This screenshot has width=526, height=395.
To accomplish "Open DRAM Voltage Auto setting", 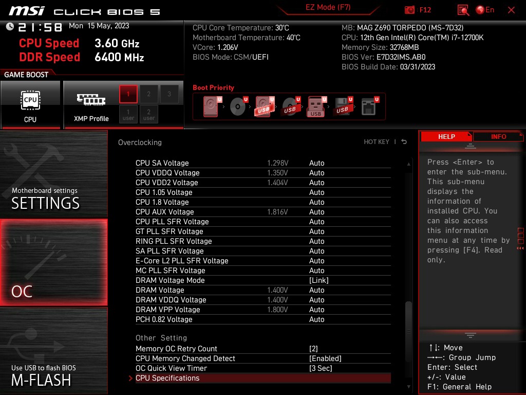I will [316, 290].
